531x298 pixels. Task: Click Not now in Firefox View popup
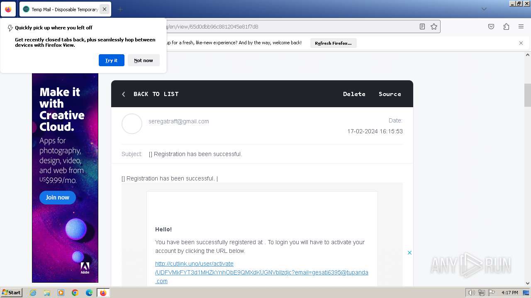[144, 60]
